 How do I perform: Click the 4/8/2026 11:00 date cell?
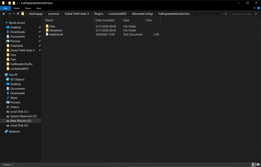105,35
